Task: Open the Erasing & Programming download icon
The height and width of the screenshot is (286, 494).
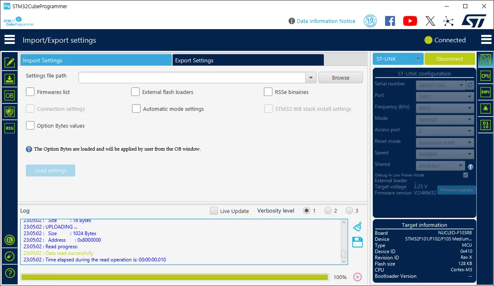Action: (9, 79)
